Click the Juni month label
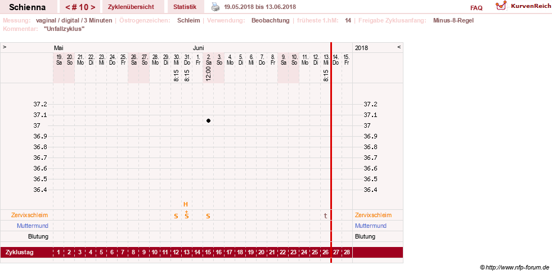552x274 pixels. coord(198,48)
